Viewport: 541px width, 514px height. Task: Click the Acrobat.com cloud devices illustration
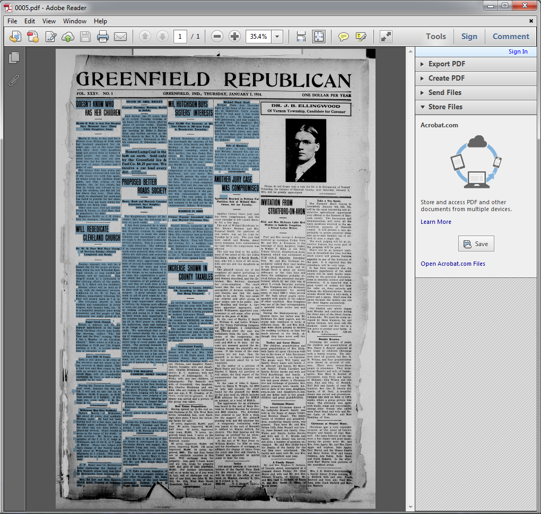pos(476,161)
